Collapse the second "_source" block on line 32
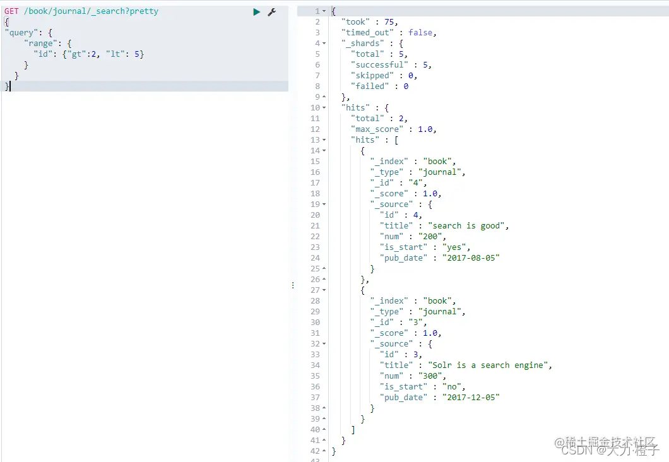Viewport: 669px width, 462px height. [x=324, y=344]
